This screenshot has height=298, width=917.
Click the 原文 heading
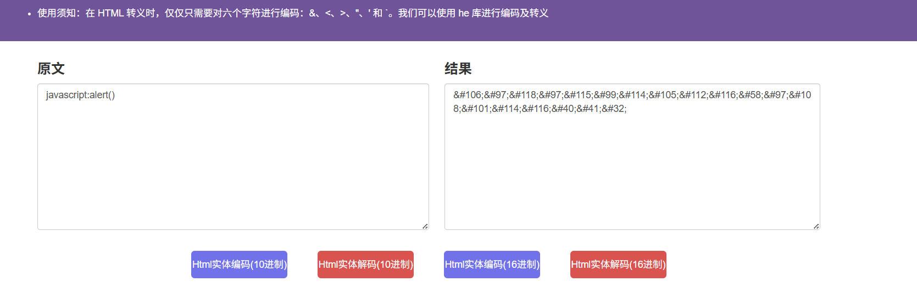click(51, 69)
